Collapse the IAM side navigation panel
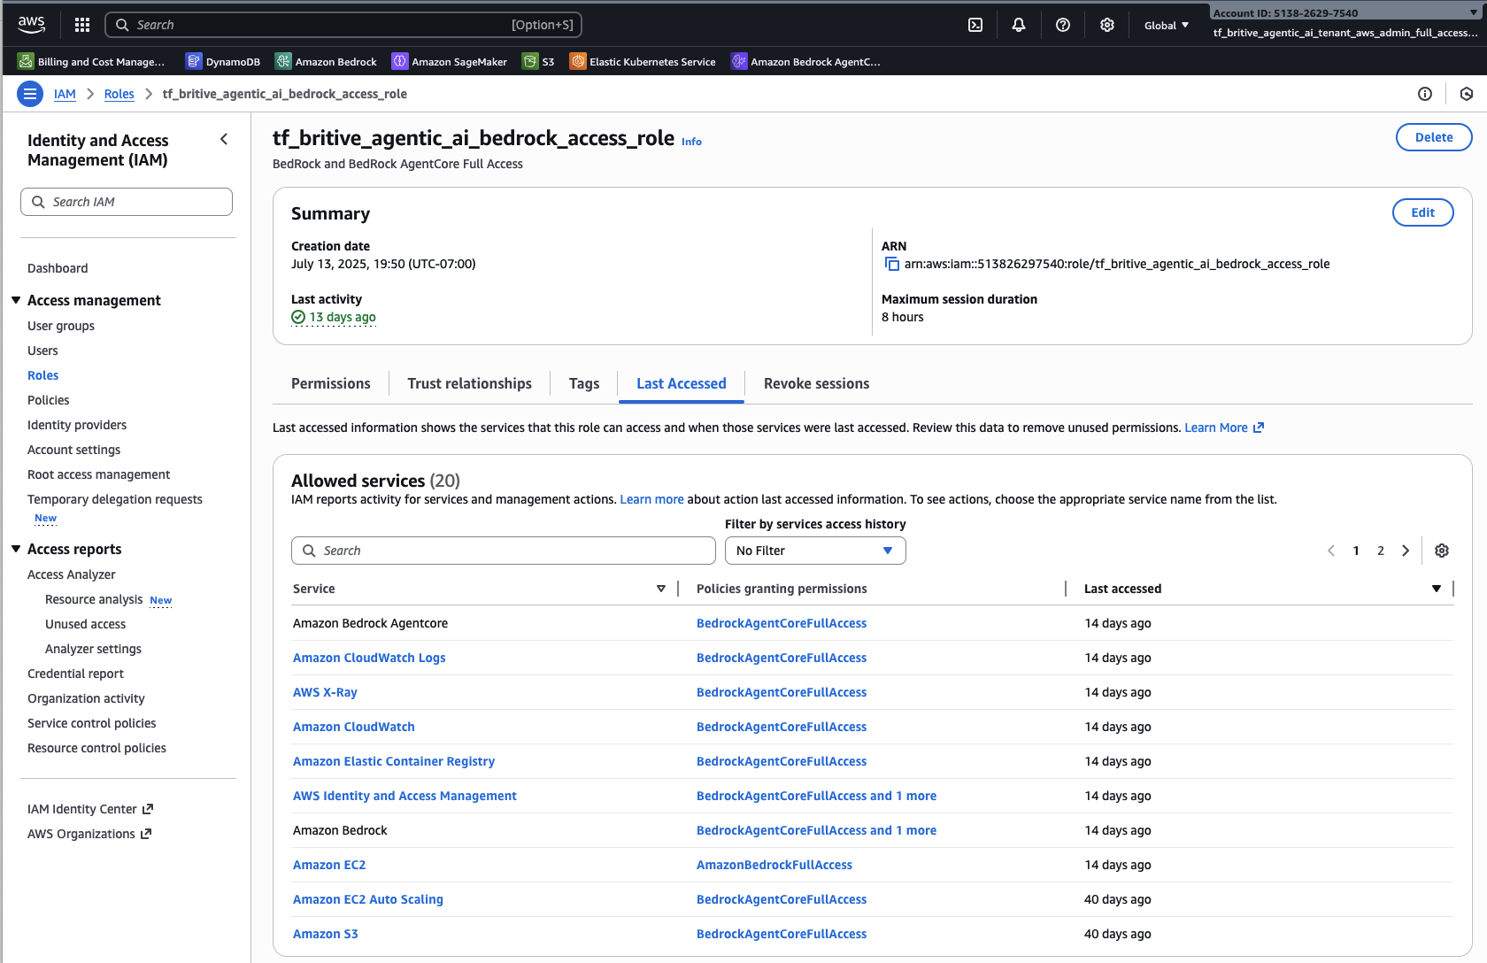Viewport: 1487px width, 963px height. [224, 139]
